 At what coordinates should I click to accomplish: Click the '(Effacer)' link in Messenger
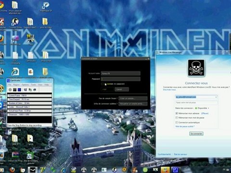pyautogui.click(x=205, y=113)
